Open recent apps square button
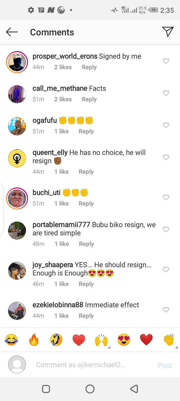 tap(46, 389)
